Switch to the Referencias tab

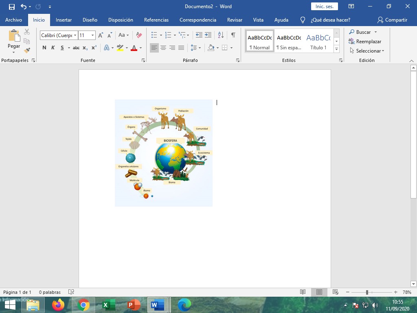(156, 20)
